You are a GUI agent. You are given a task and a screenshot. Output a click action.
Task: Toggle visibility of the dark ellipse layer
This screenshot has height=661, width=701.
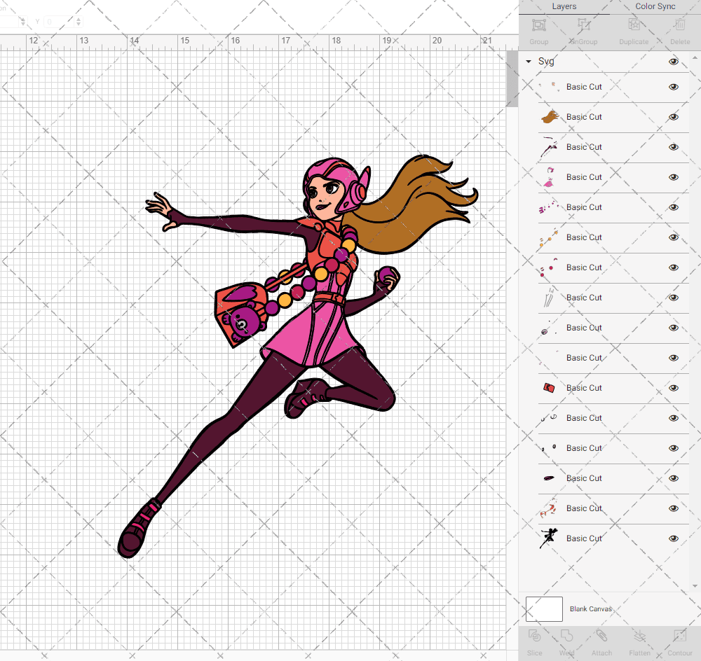point(673,478)
